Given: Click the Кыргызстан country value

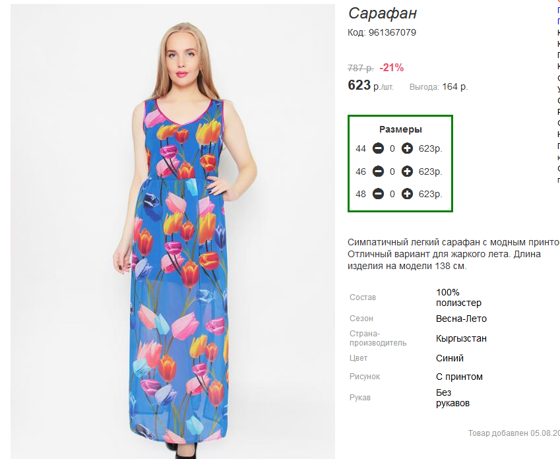Looking at the screenshot, I should click(461, 338).
